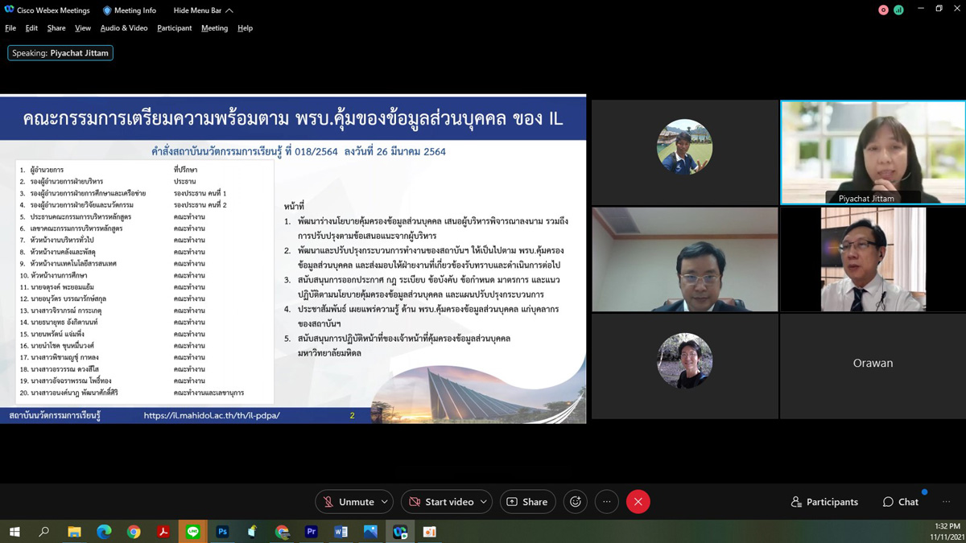Open panel options ellipsis beside Chat
Screen dimensions: 966x543
pos(946,502)
